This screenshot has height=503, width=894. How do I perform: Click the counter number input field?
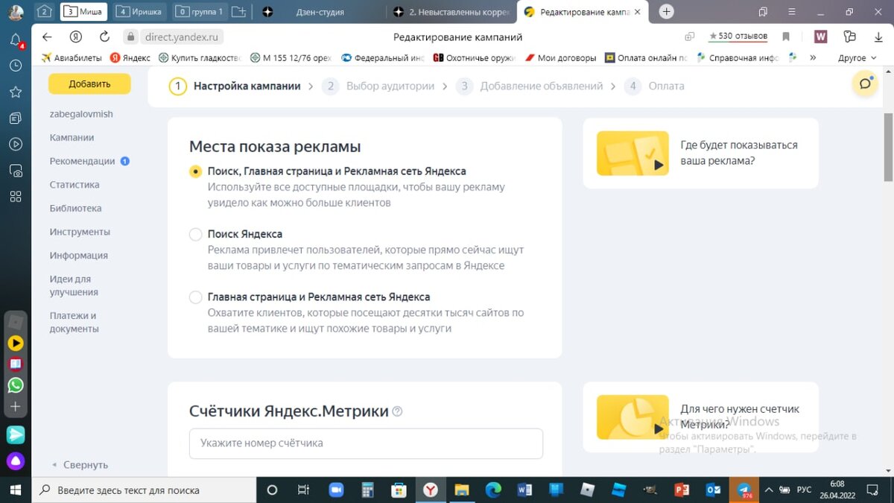coord(366,443)
